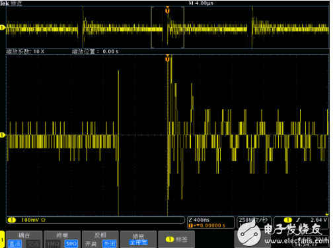This screenshot has width=335, height=252.
Task: Click the yellow channel 1 side tab
Action: [2, 239]
